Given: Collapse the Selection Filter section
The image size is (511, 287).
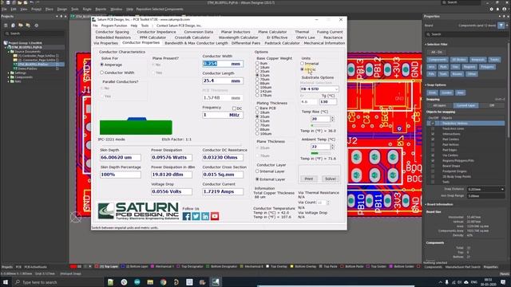Looking at the screenshot, I should tap(426, 45).
